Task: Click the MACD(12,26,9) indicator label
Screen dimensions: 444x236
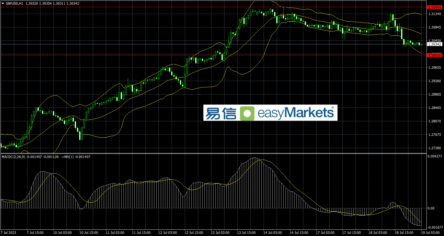Action: click(x=13, y=157)
